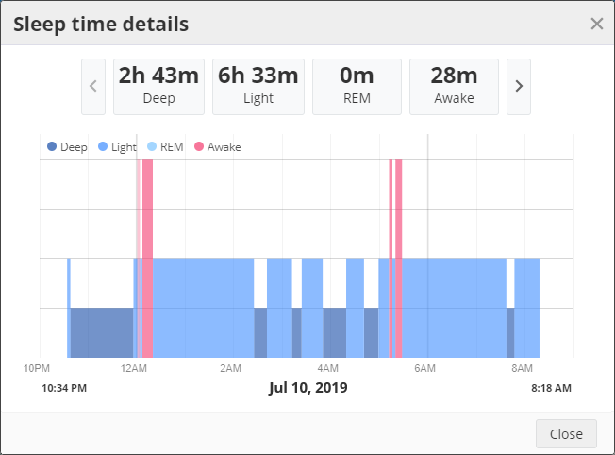
Task: Click the 2AM axis label
Action: click(x=230, y=369)
